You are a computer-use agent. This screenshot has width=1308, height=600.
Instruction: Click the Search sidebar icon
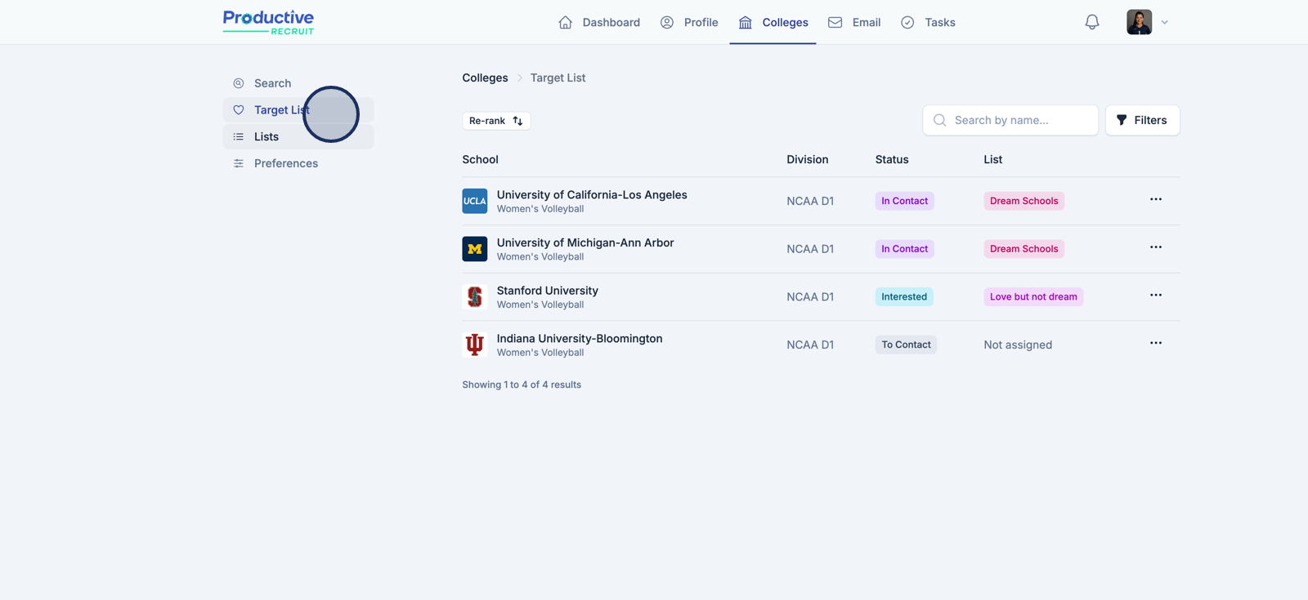coord(239,83)
